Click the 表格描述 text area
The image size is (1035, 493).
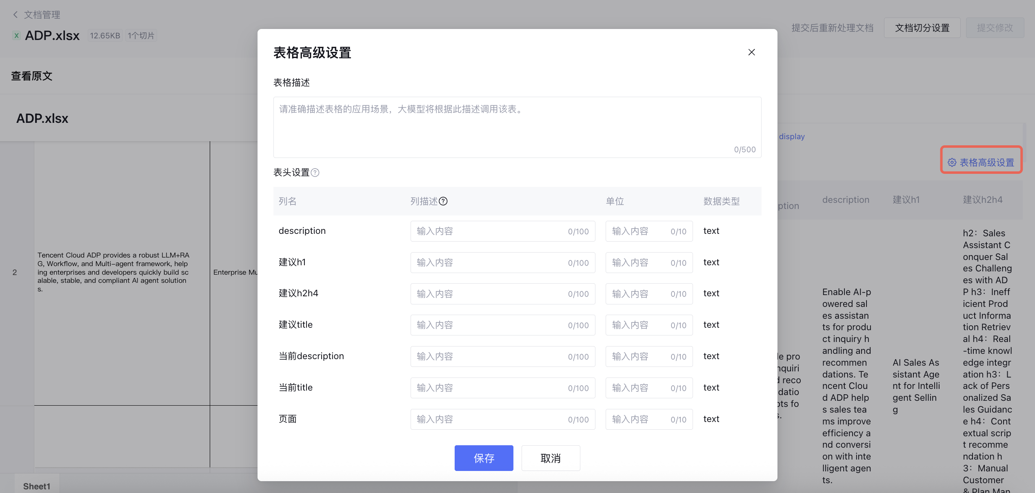tap(517, 127)
